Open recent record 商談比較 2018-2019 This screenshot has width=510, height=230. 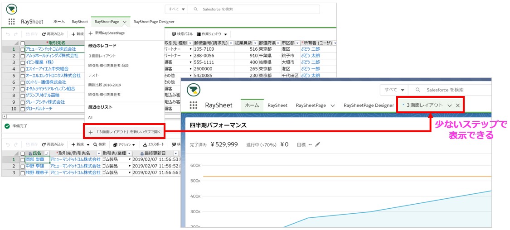tap(104, 85)
